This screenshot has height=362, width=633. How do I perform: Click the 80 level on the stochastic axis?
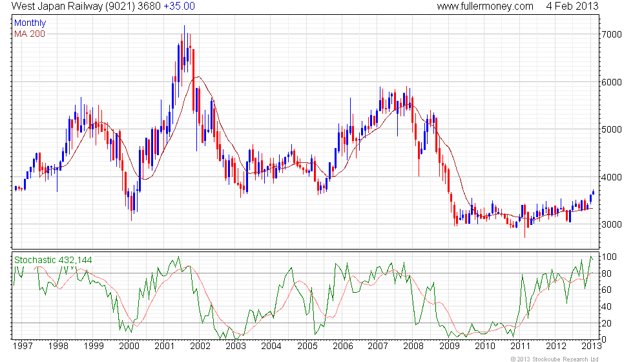[607, 273]
